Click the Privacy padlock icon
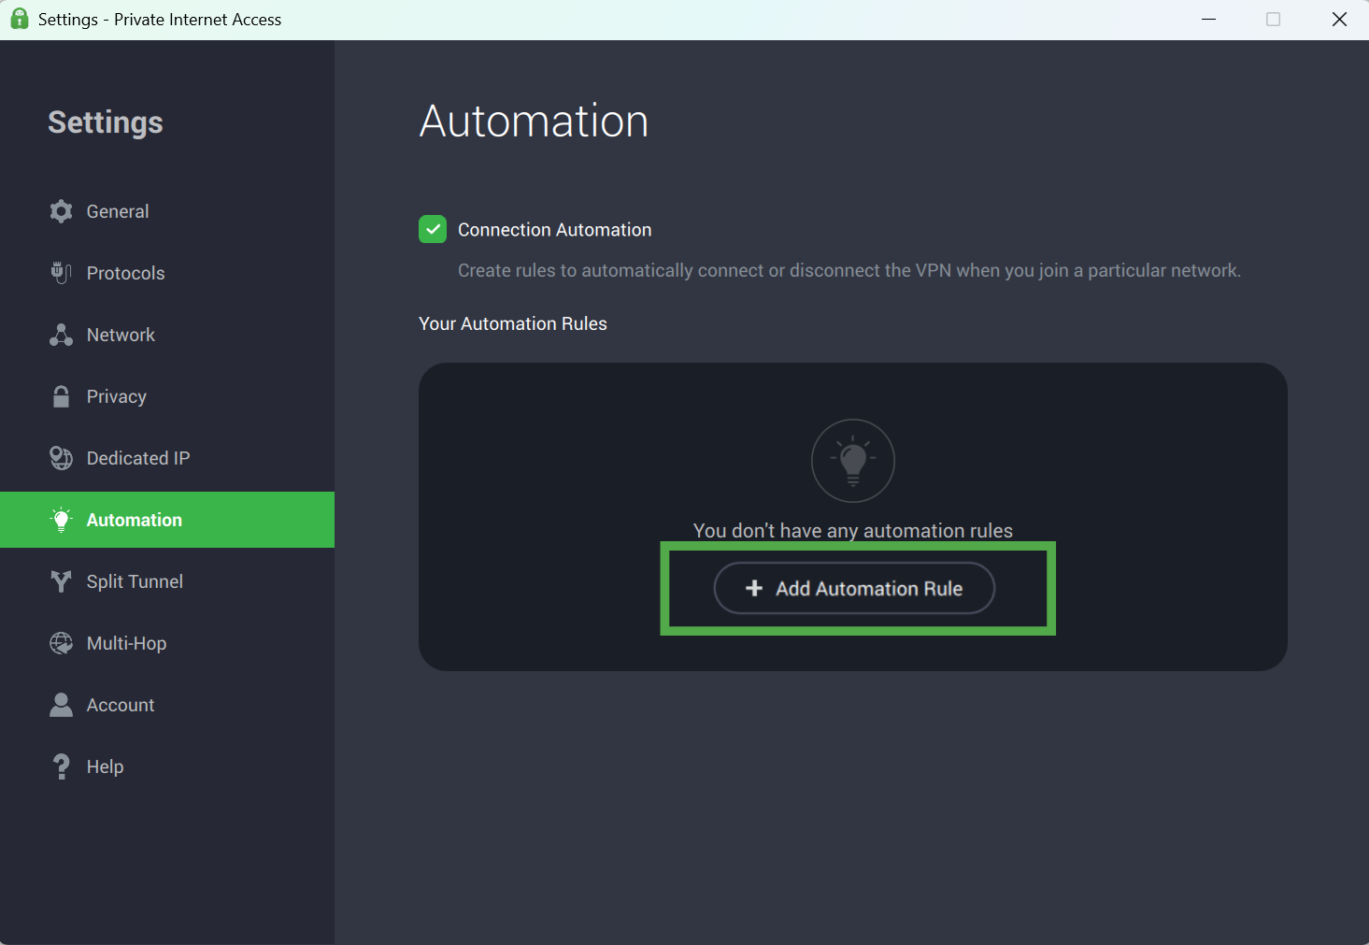This screenshot has width=1369, height=945. pos(61,396)
